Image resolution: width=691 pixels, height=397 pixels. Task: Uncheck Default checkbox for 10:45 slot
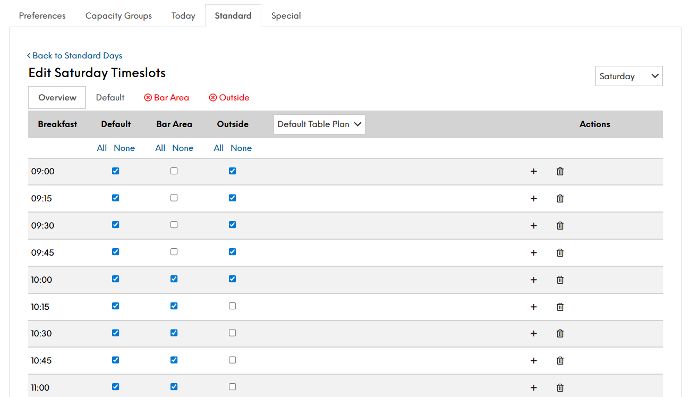116,360
